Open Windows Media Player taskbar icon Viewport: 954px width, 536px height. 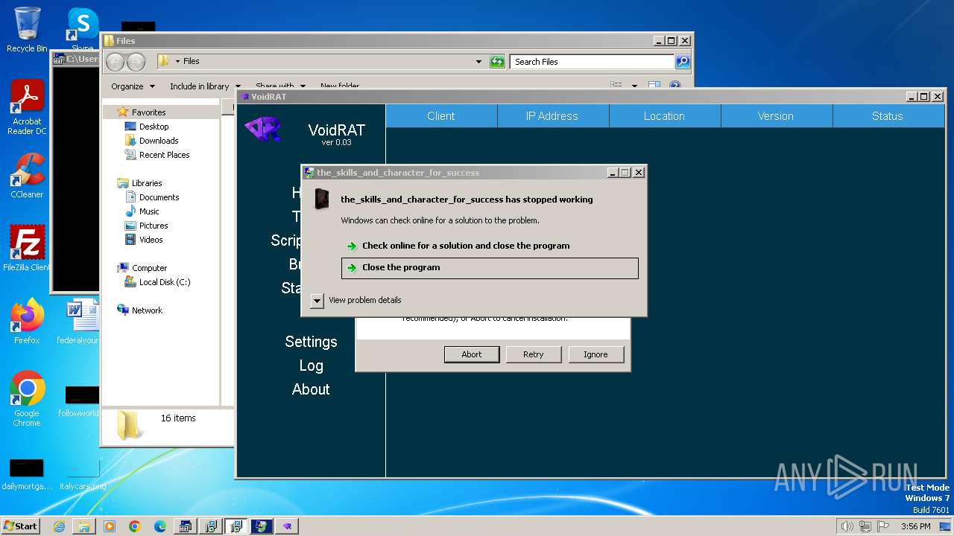pyautogui.click(x=110, y=526)
